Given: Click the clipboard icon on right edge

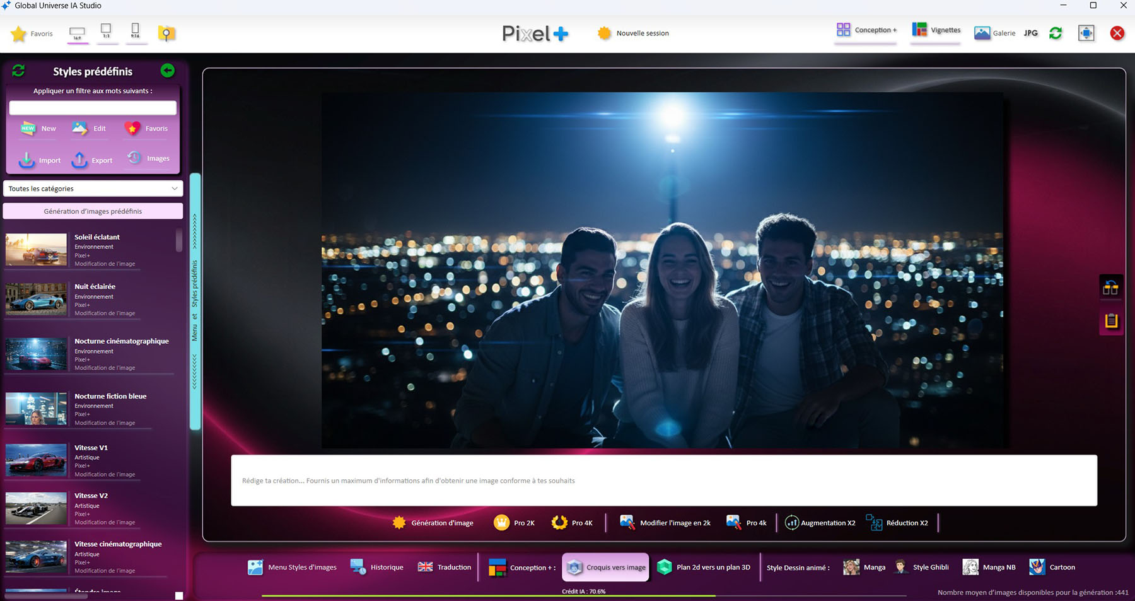Looking at the screenshot, I should pos(1110,321).
